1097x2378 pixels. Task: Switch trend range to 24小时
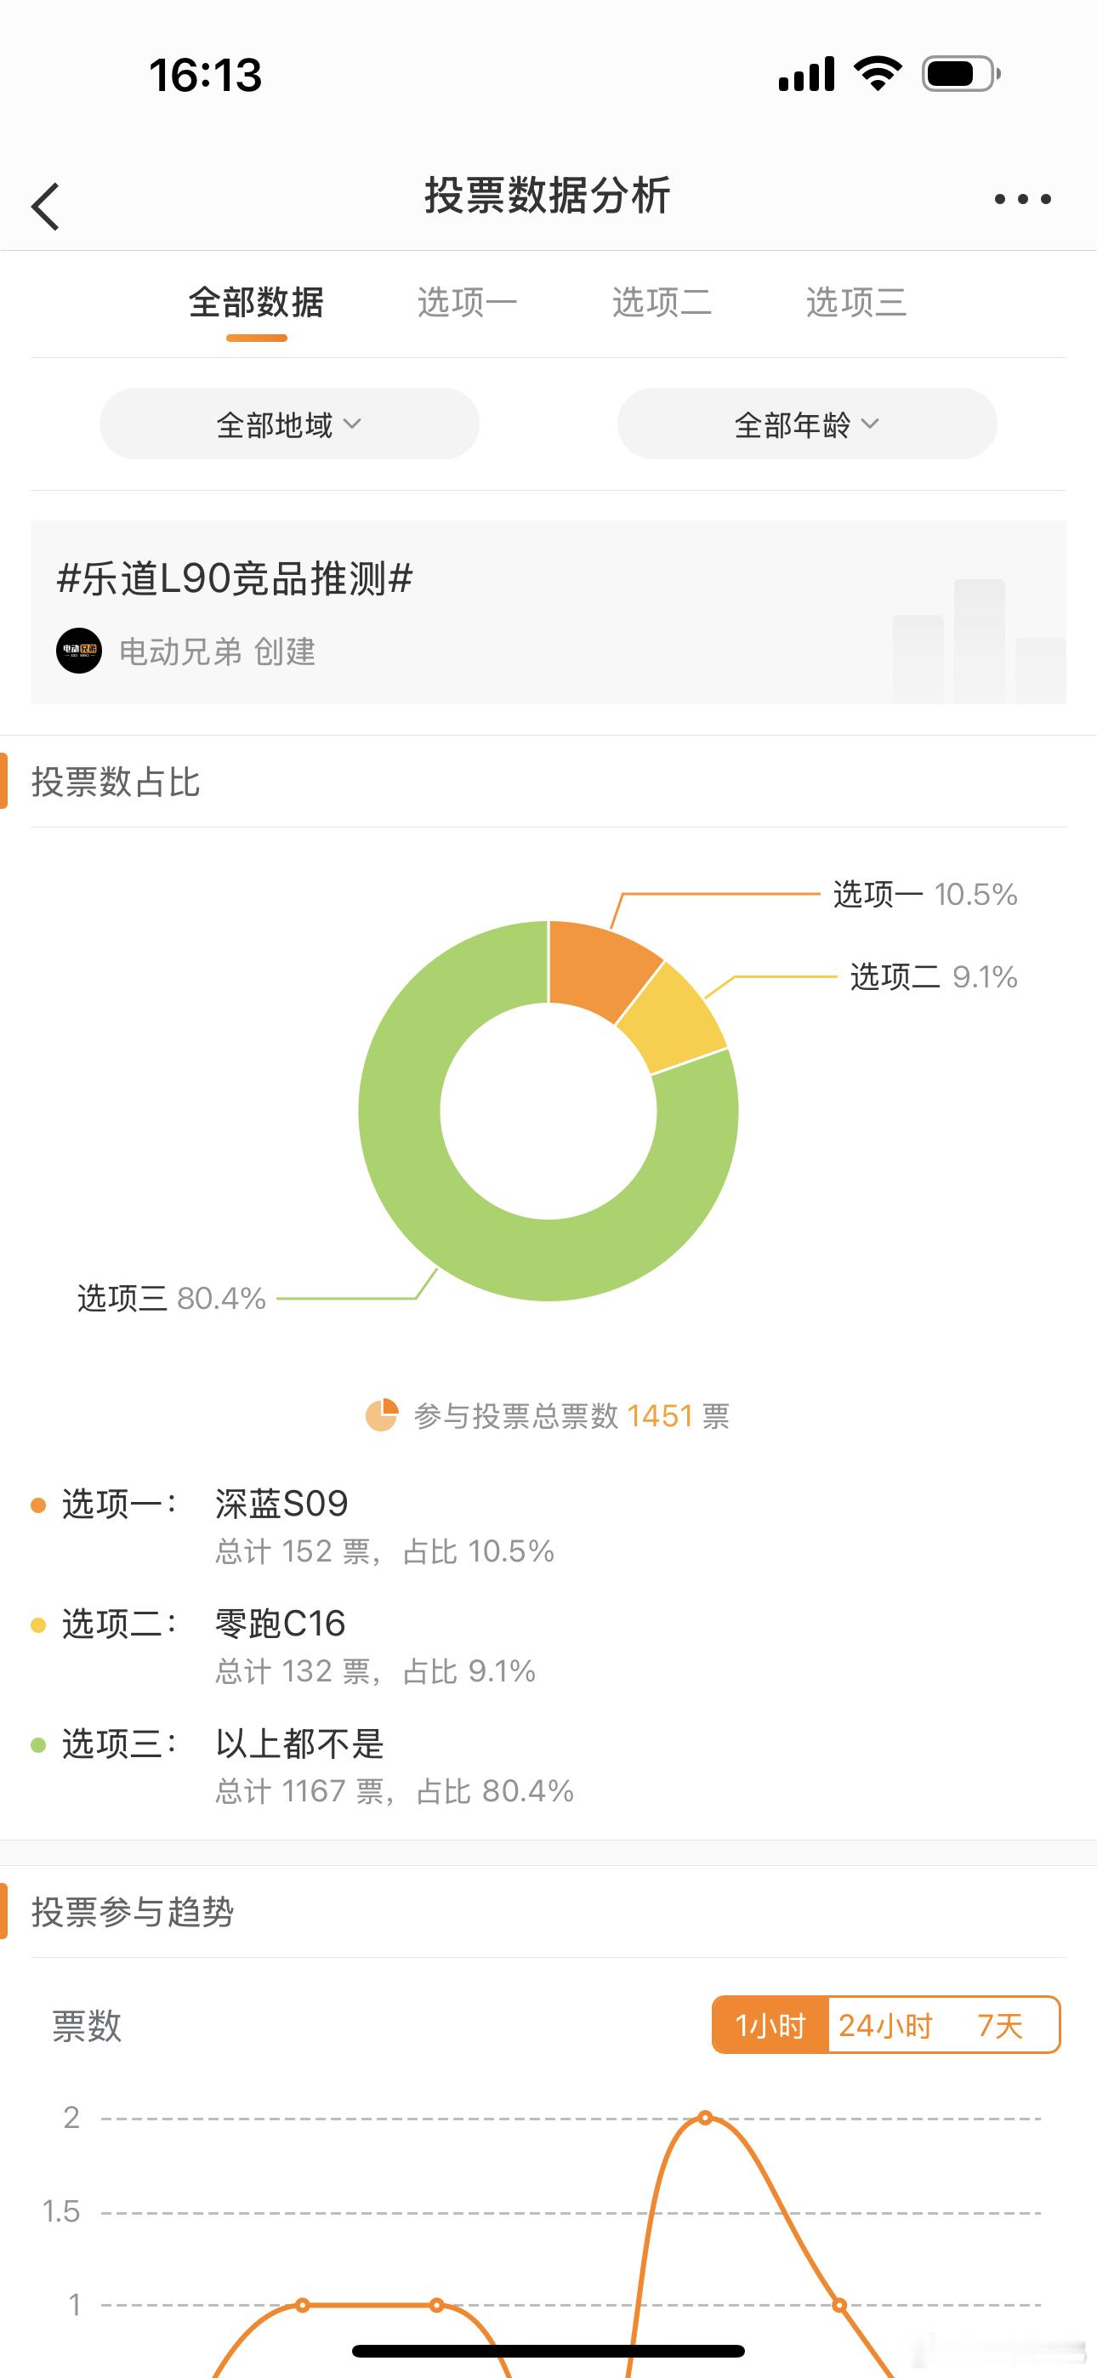click(x=885, y=2025)
